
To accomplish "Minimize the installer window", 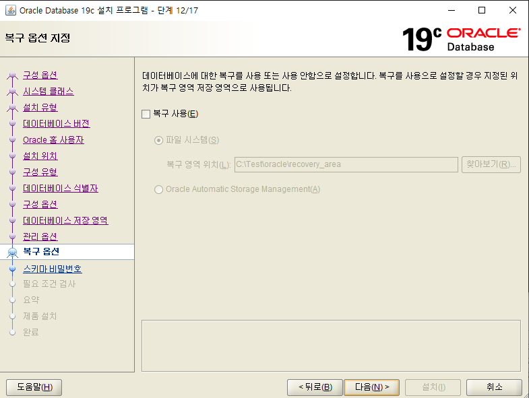I will pyautogui.click(x=451, y=11).
